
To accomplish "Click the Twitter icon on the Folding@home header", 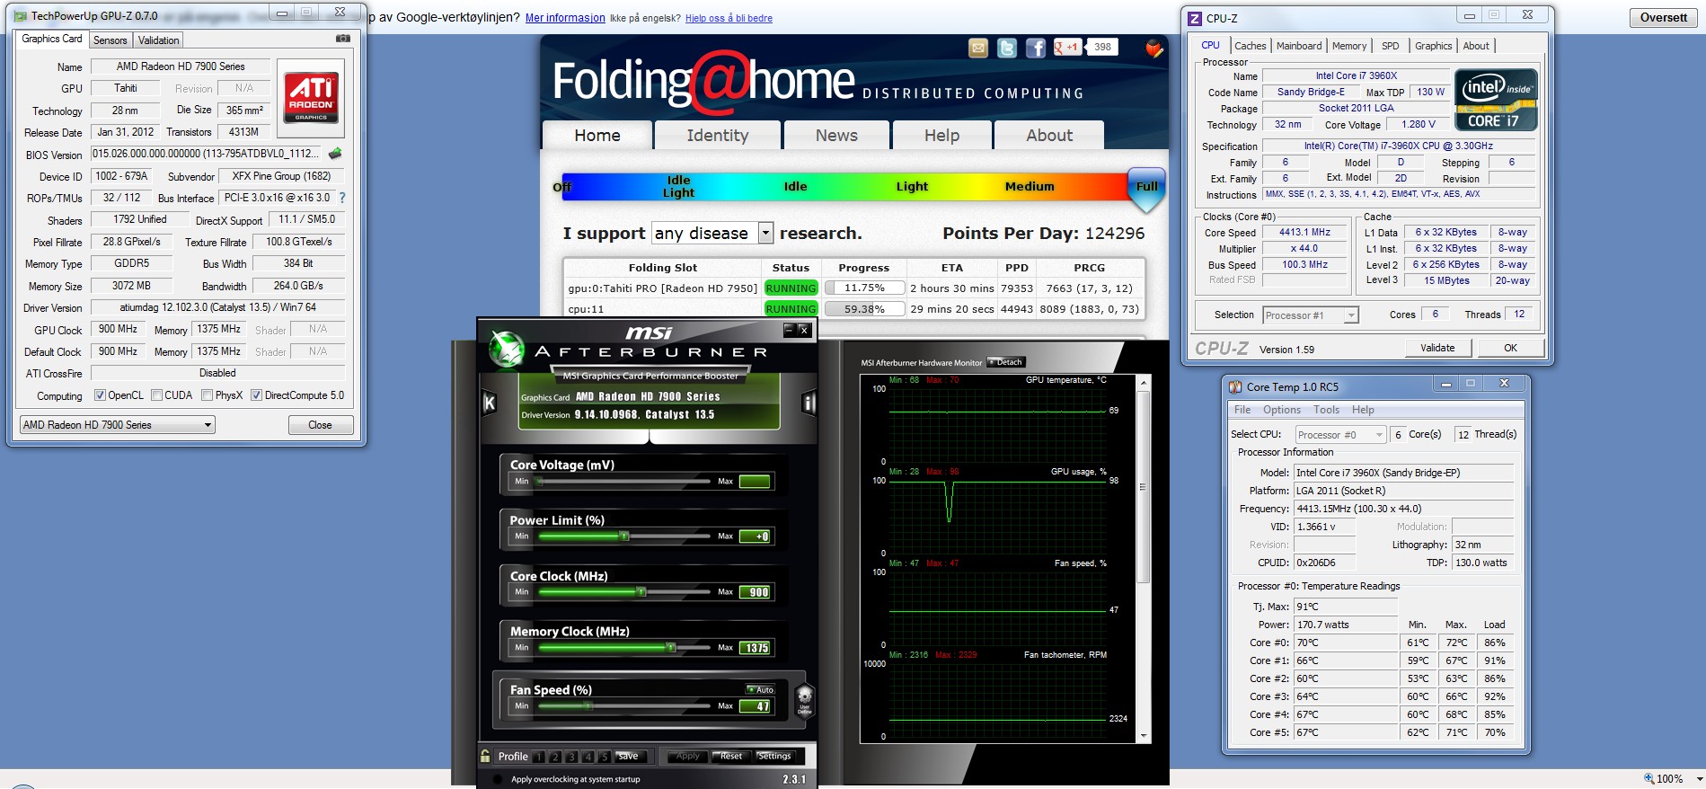I will tap(1007, 48).
